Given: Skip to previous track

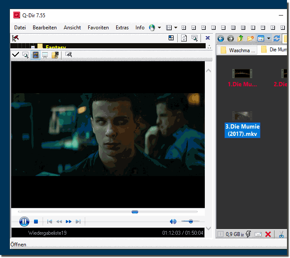Looking at the screenshot, I should point(49,221).
